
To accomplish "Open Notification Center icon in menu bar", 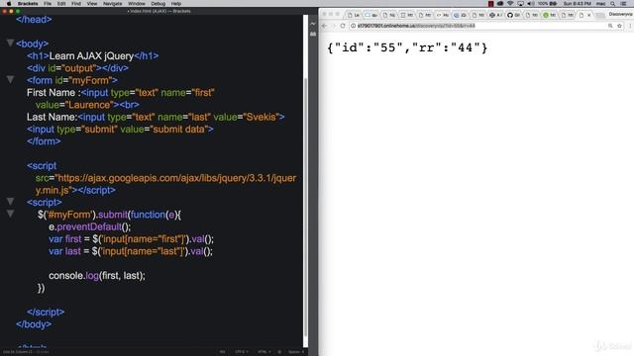I will tap(624, 3).
